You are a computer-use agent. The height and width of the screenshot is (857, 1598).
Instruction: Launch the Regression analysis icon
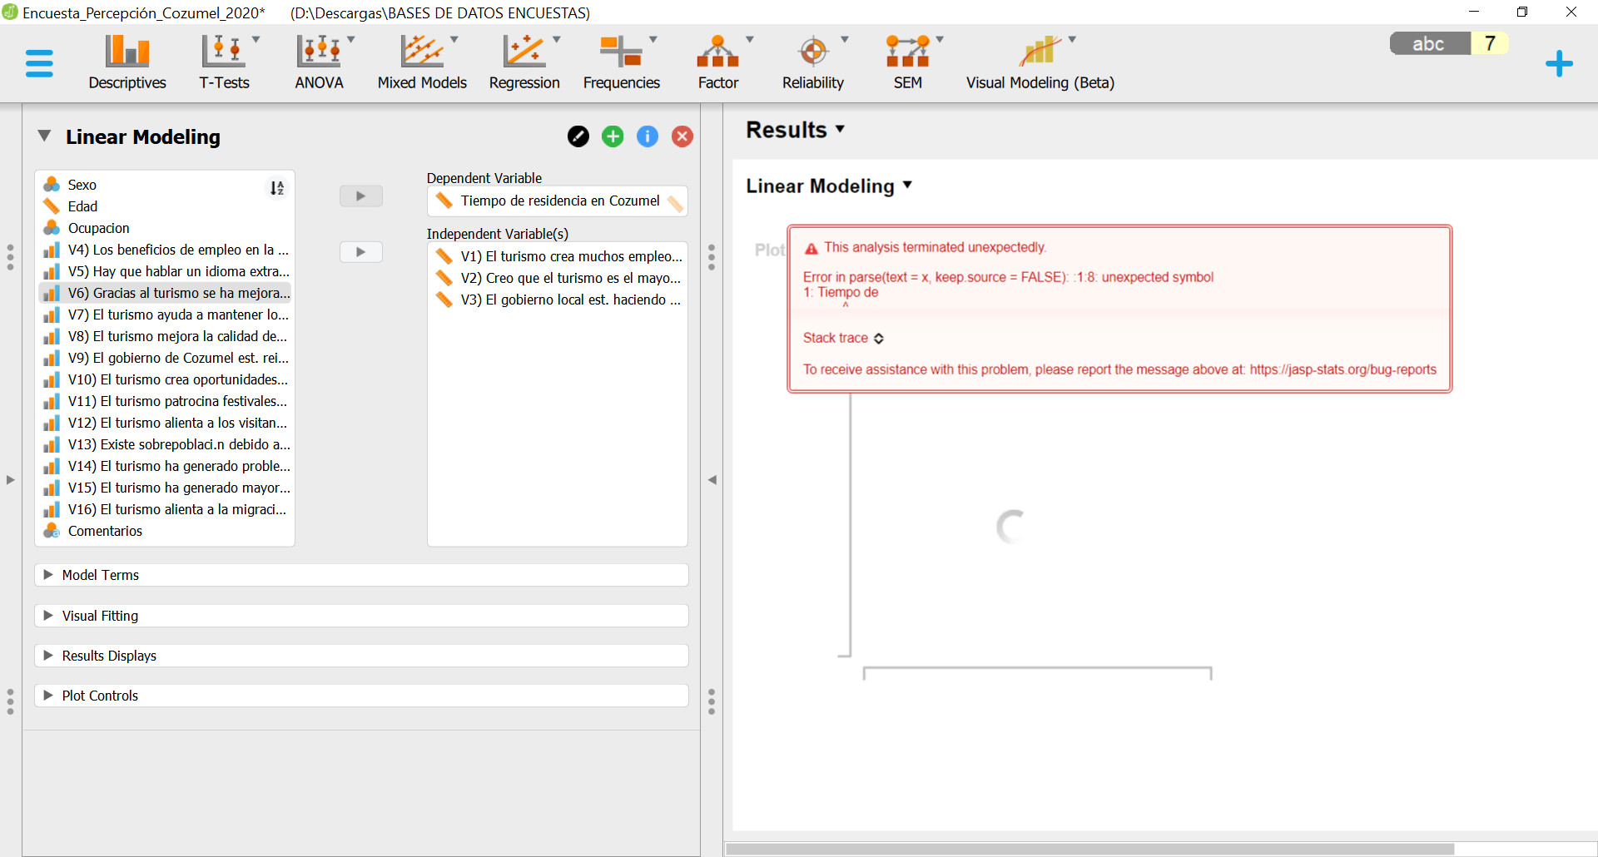524,58
